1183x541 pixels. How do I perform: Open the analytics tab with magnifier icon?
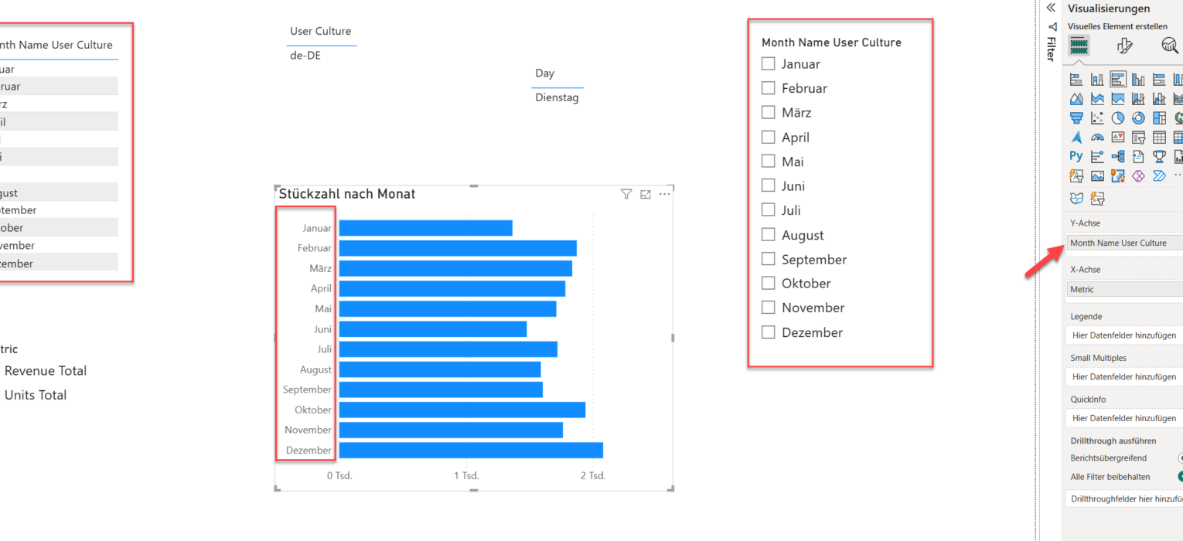click(x=1170, y=46)
